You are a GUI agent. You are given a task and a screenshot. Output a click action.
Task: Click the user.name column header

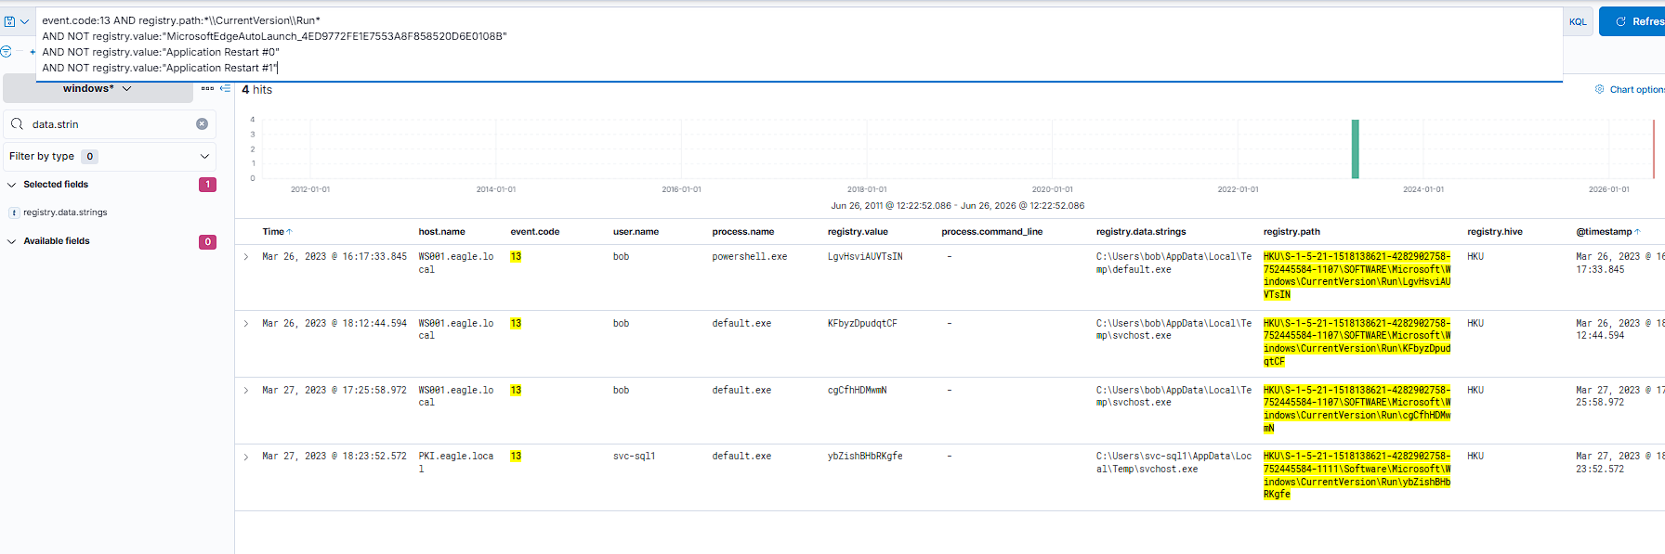(x=636, y=232)
